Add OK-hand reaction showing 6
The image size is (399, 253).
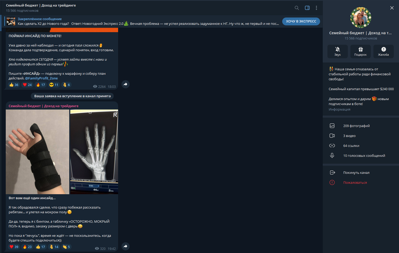(x=66, y=85)
